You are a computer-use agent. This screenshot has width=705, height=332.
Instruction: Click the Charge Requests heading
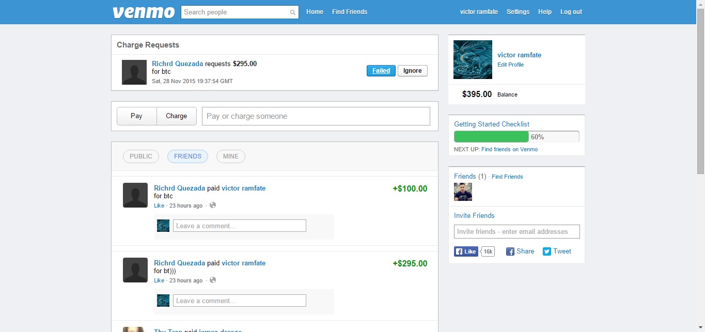click(148, 45)
